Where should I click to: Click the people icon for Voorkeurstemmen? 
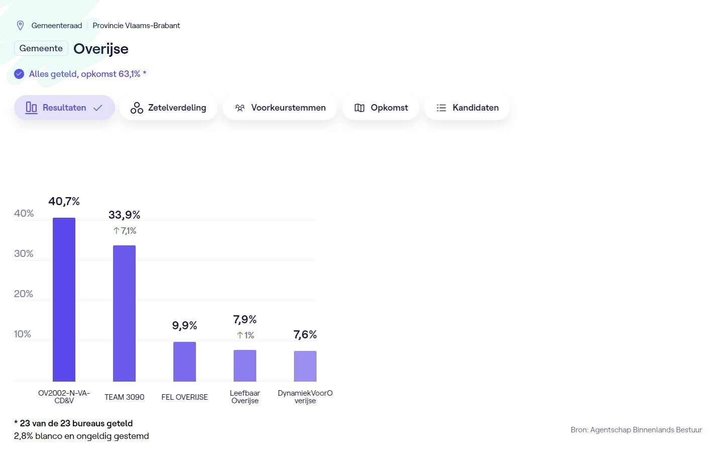(240, 108)
